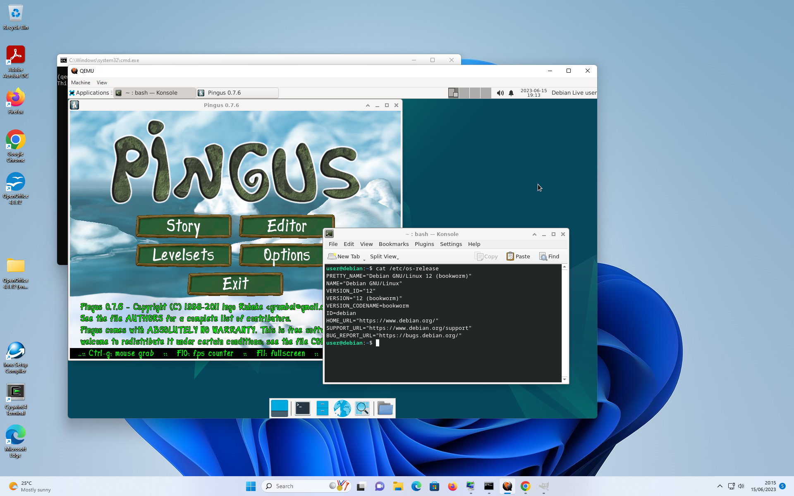Open the Konsole View menu

[366, 244]
